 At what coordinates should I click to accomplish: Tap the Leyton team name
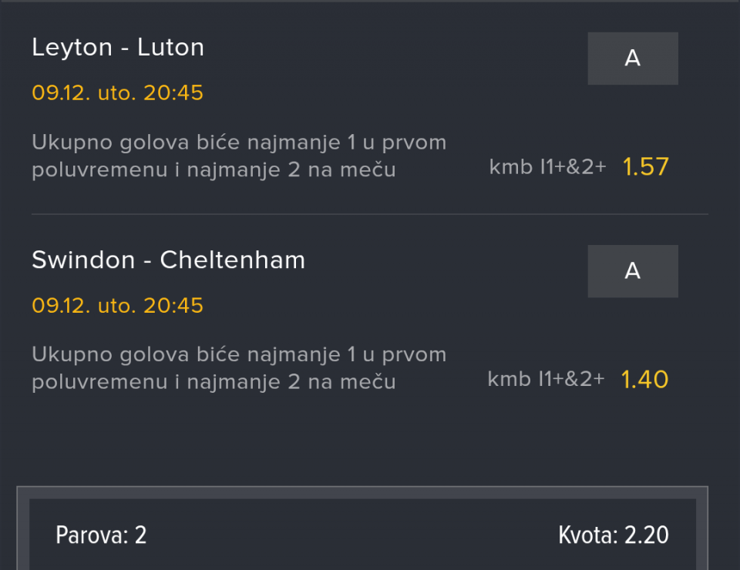tap(72, 48)
